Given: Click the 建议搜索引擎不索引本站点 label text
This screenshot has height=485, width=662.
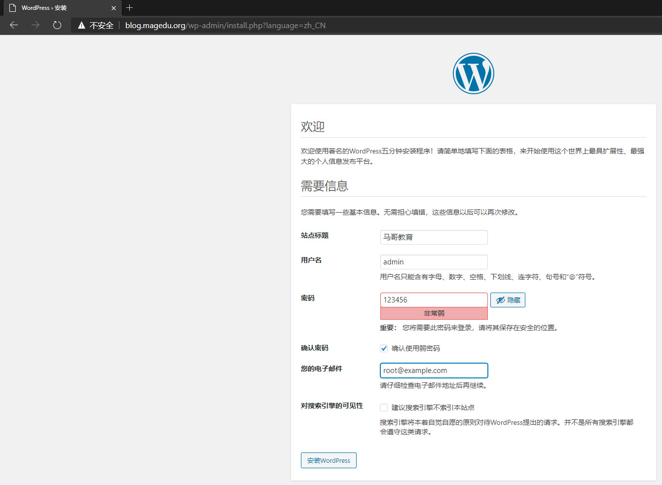Looking at the screenshot, I should (433, 408).
